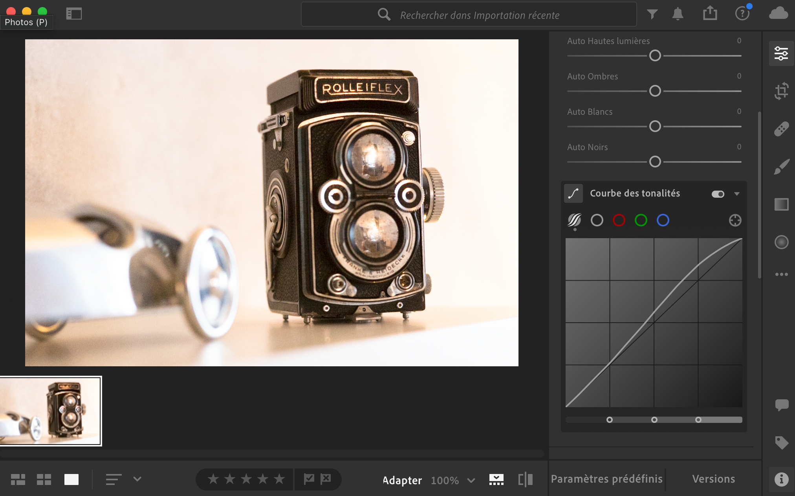Select the Healing brush bandage tool
This screenshot has width=795, height=496.
tap(781, 129)
